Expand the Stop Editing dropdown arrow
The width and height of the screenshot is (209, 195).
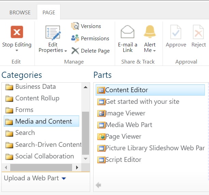coord(17,51)
